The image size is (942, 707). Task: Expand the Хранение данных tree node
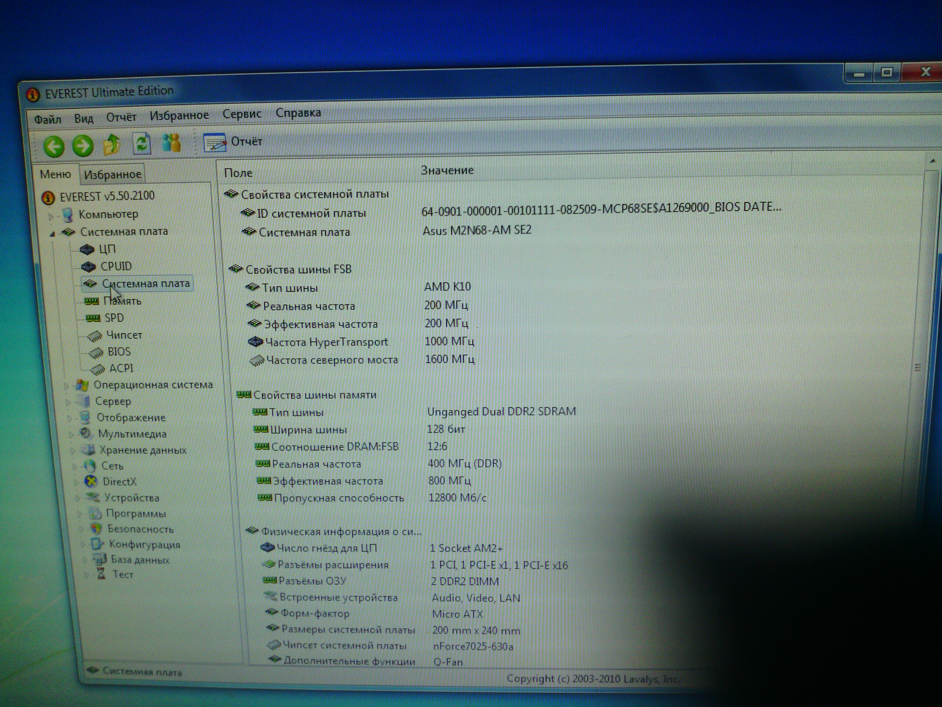tap(73, 451)
